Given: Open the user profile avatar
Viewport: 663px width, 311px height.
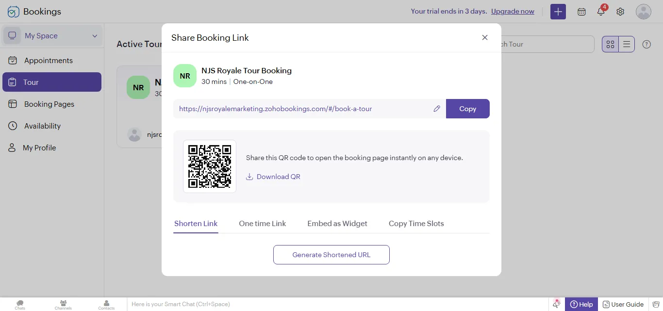Looking at the screenshot, I should pyautogui.click(x=644, y=12).
